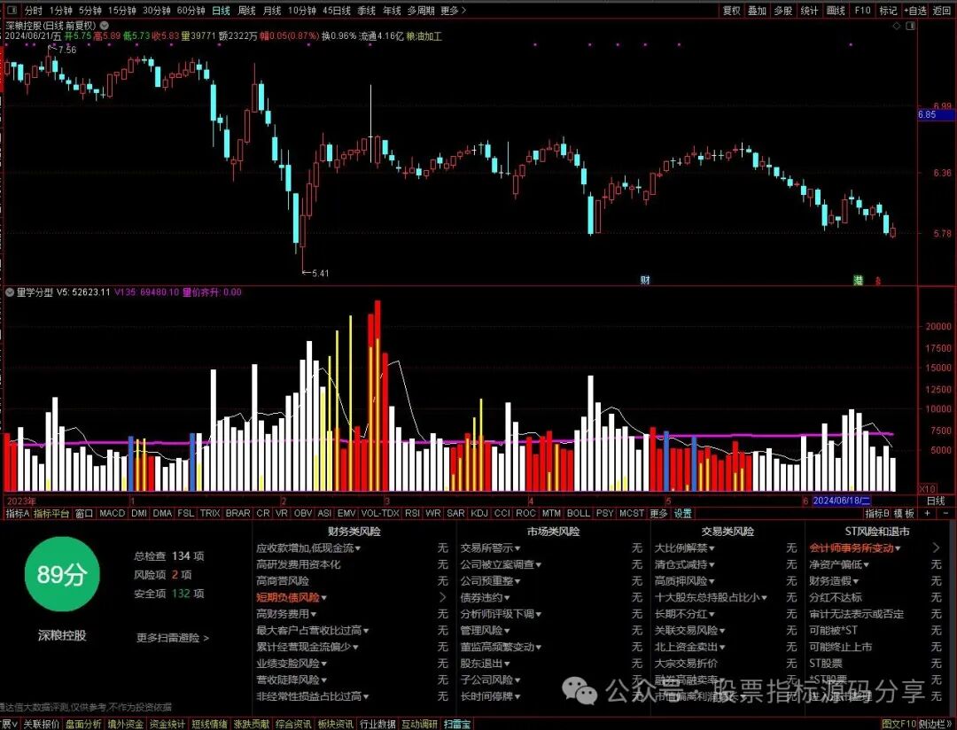This screenshot has width=957, height=730.
Task: Click the 叠加 overlay button
Action: tap(757, 11)
